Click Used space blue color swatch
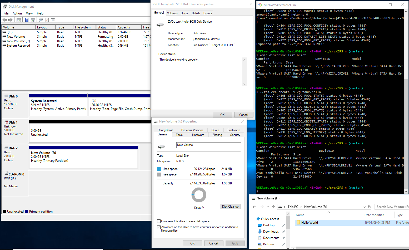This screenshot has width=409, height=250. 159,169
